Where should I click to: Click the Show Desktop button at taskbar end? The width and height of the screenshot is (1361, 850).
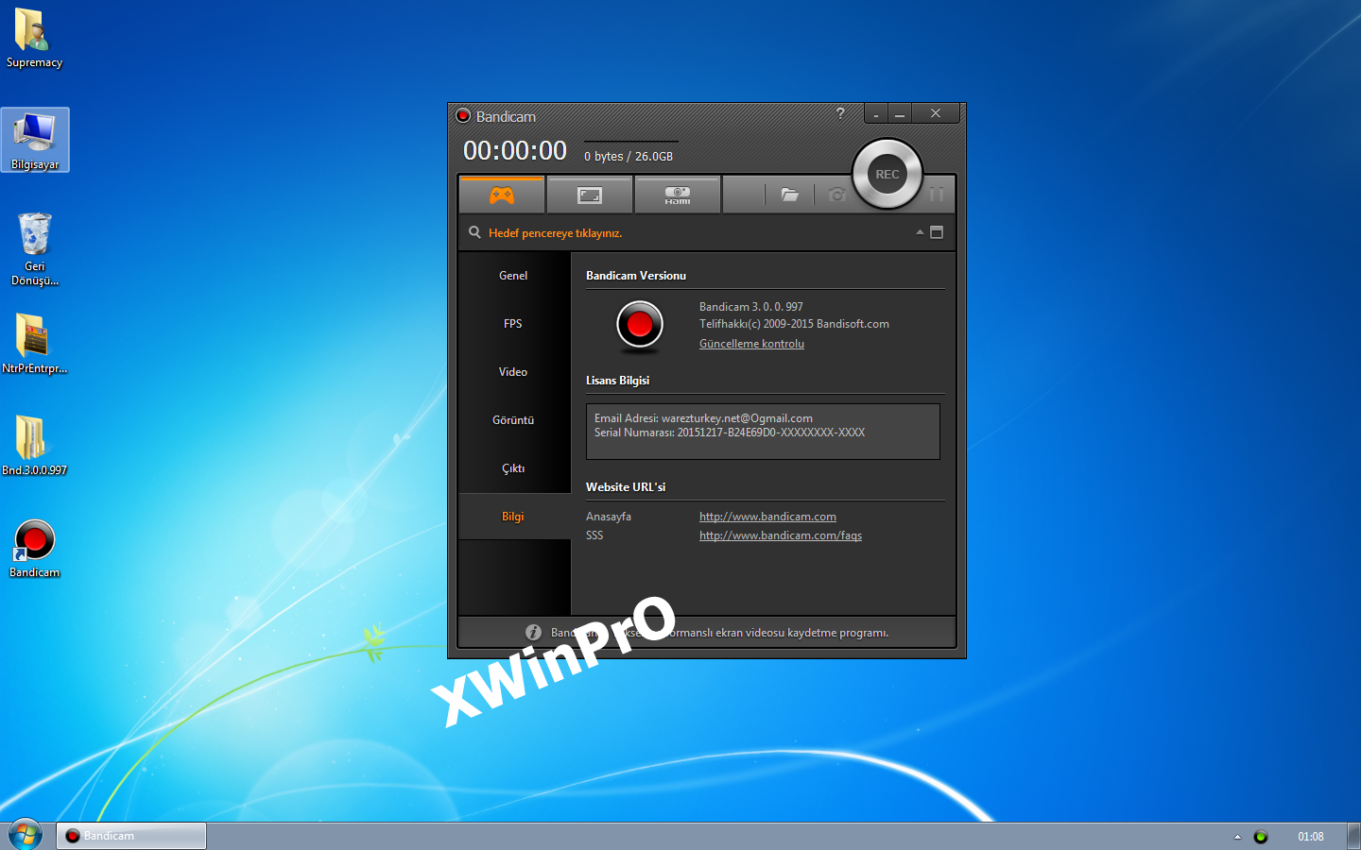(x=1353, y=836)
